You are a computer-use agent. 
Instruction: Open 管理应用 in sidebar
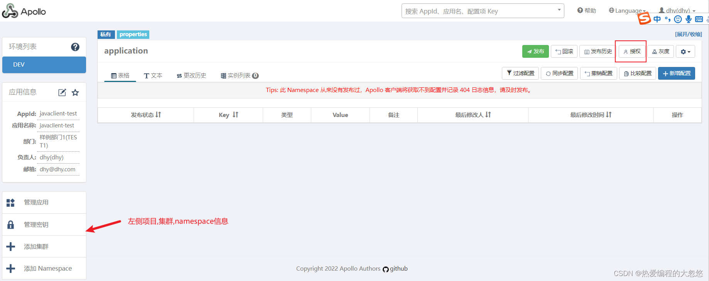tap(44, 202)
